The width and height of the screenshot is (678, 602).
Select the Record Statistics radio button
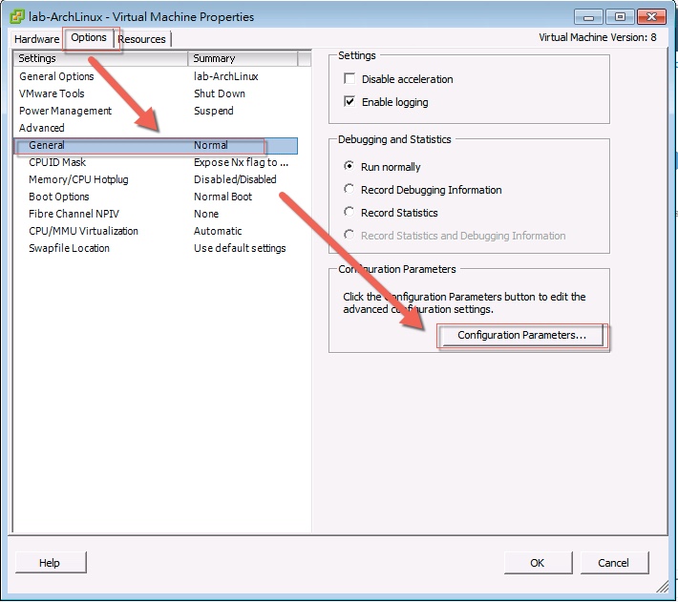pyautogui.click(x=350, y=213)
